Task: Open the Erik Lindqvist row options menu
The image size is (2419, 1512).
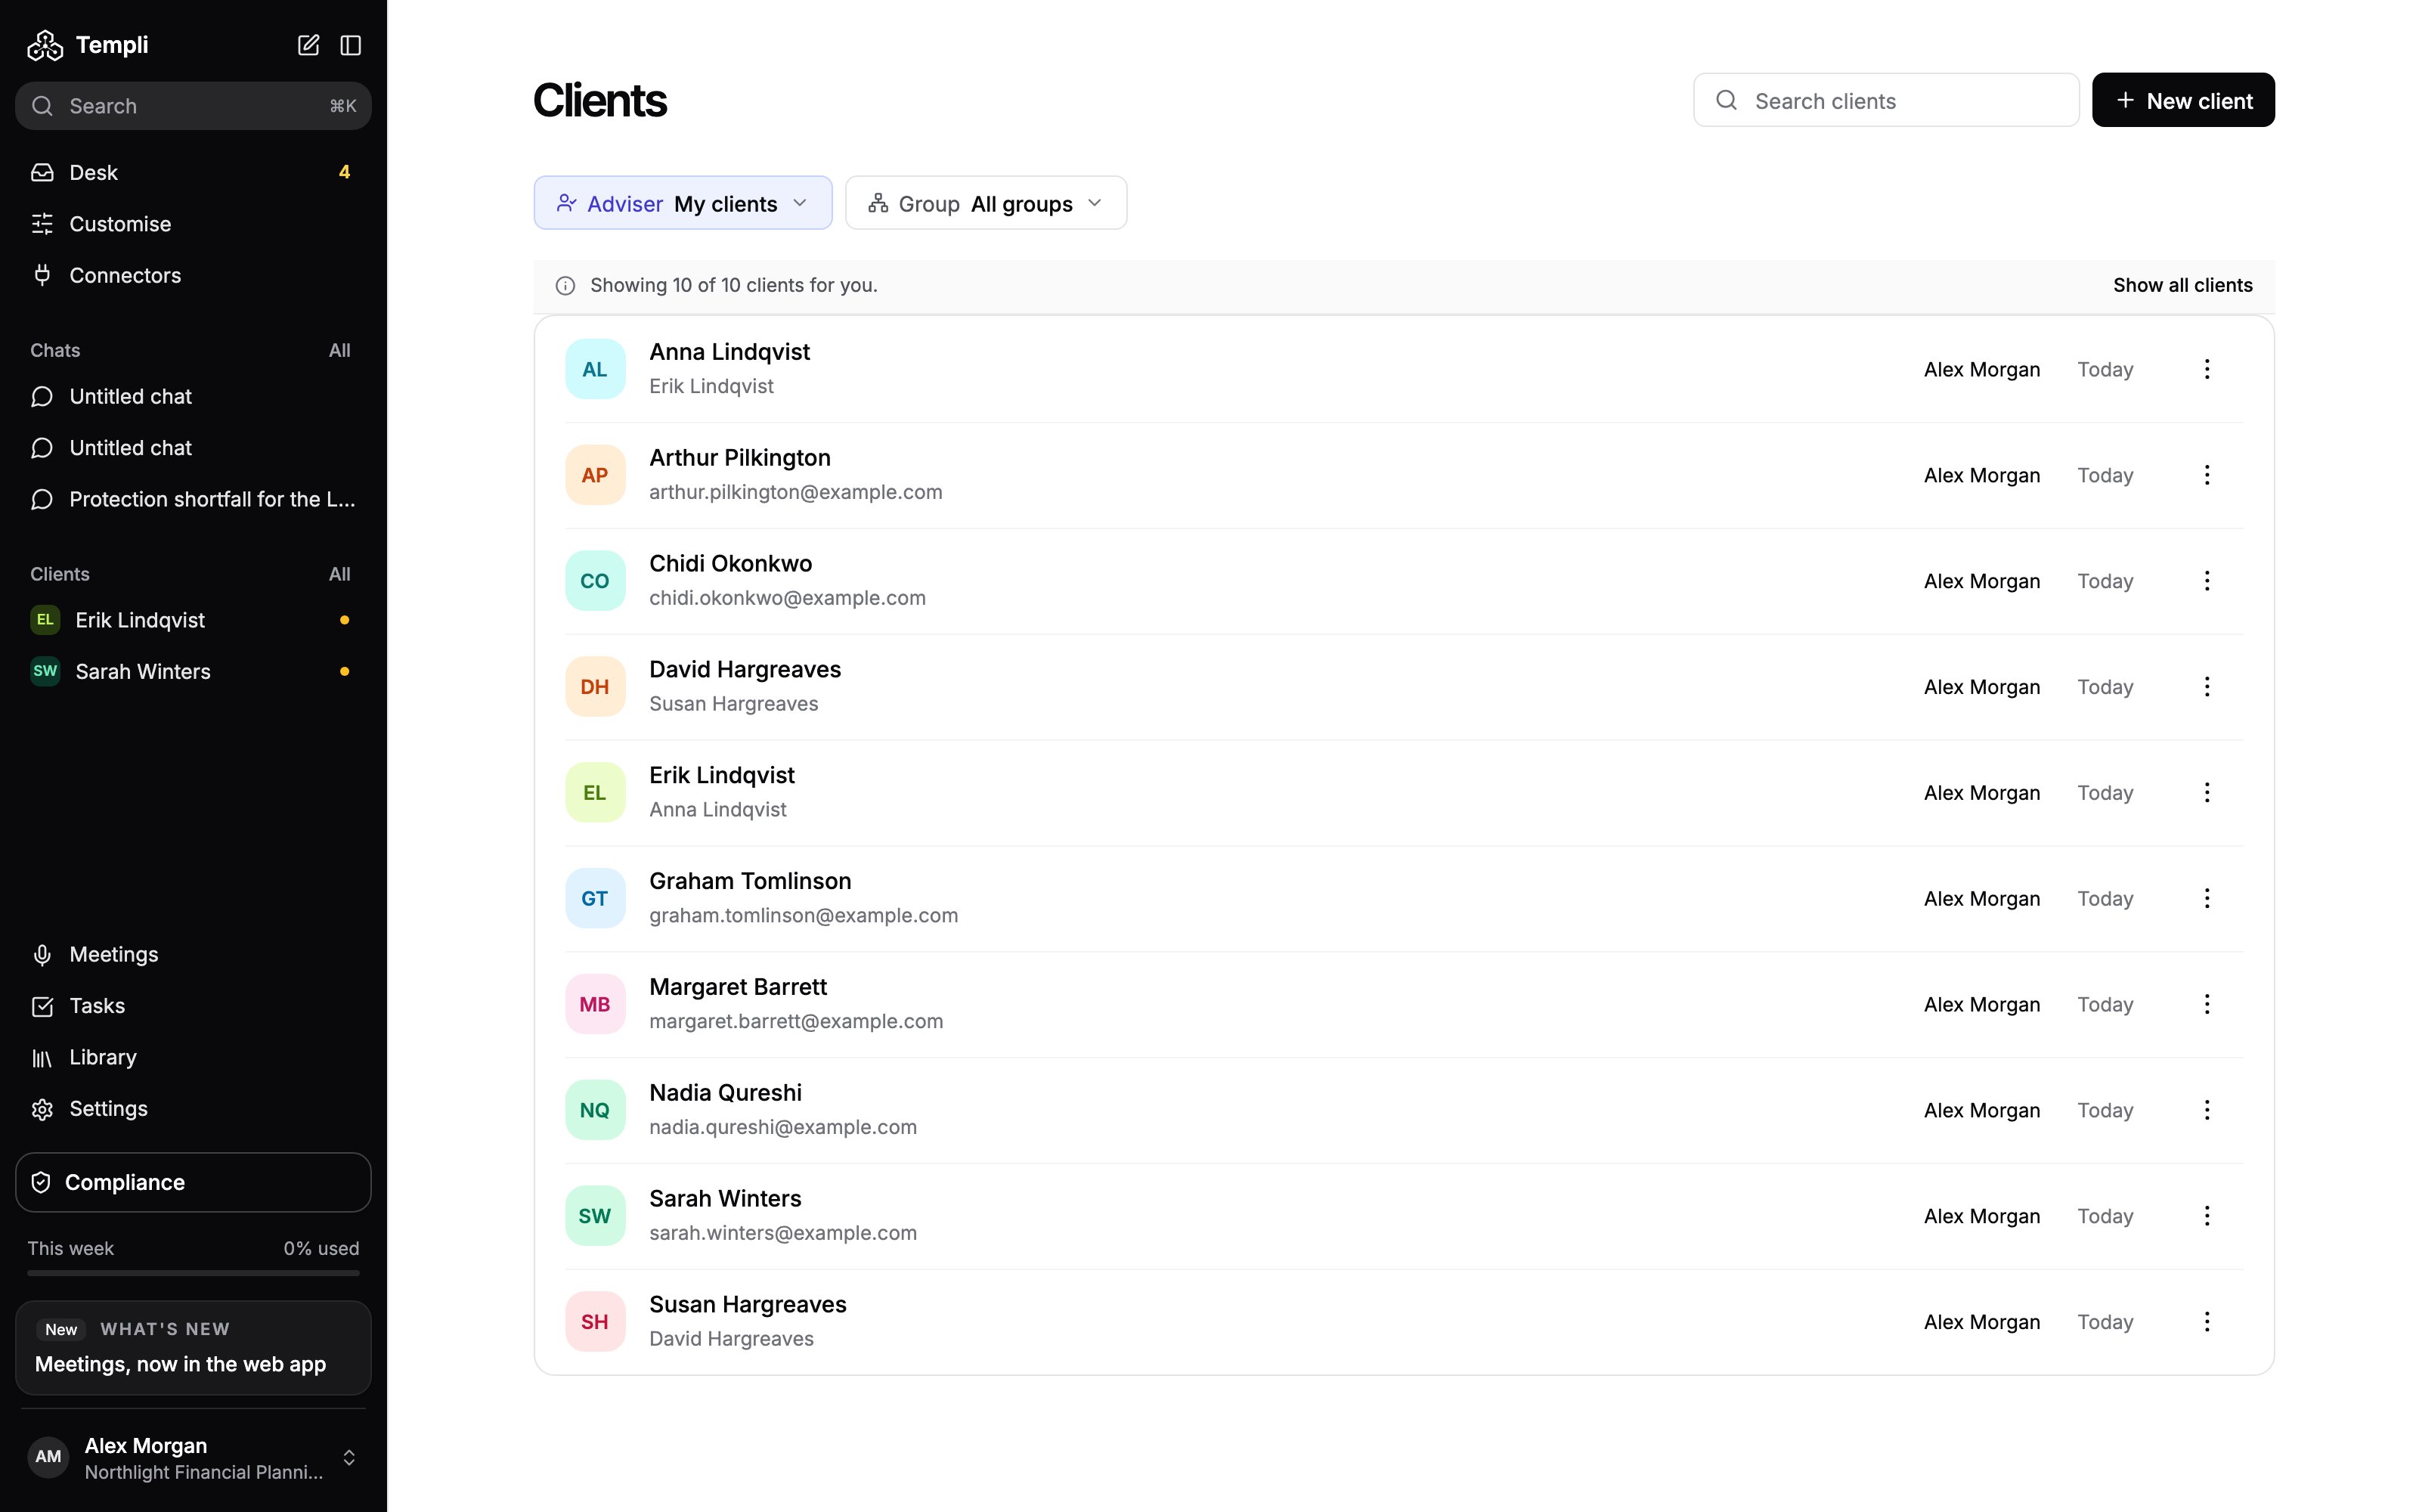Action: (2207, 793)
